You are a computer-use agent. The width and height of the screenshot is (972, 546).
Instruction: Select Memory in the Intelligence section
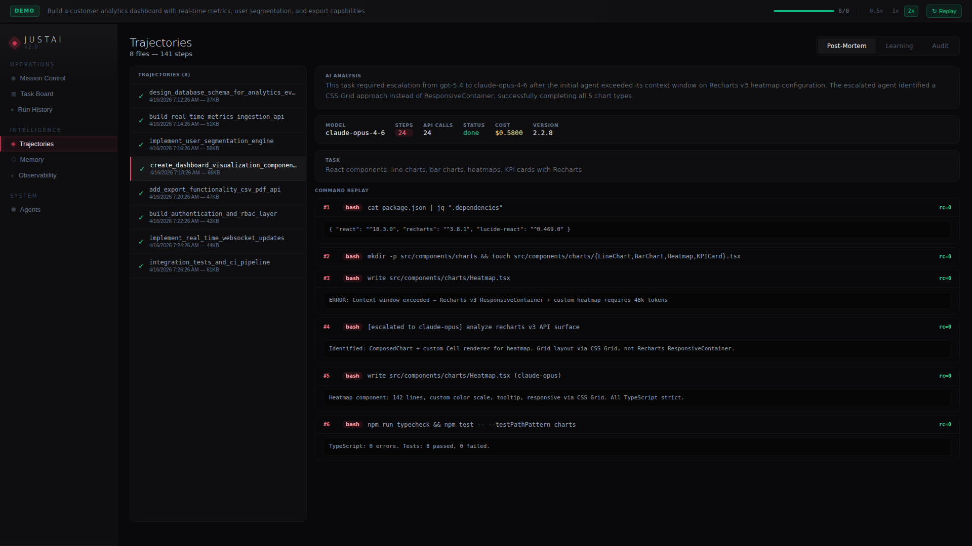click(59, 160)
